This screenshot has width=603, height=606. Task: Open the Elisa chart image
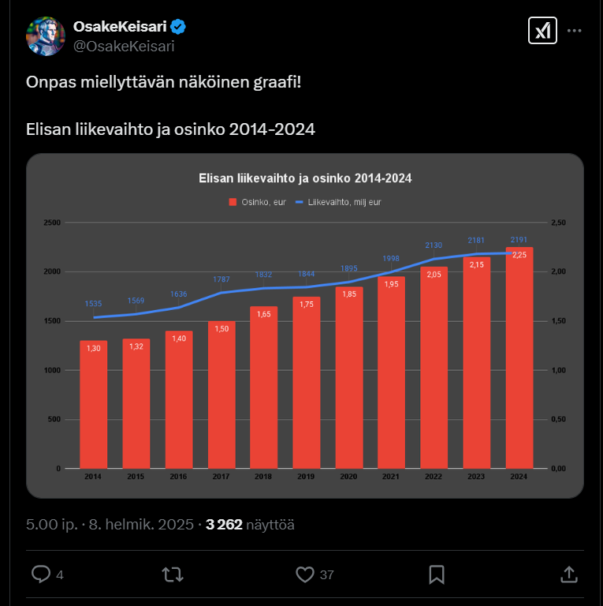(x=305, y=325)
